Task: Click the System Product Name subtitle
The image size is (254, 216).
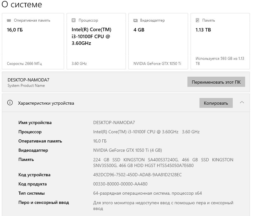Action: click(26, 86)
